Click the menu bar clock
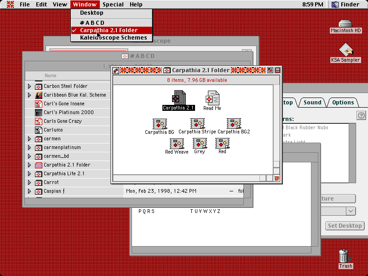The image size is (368, 276). click(313, 4)
